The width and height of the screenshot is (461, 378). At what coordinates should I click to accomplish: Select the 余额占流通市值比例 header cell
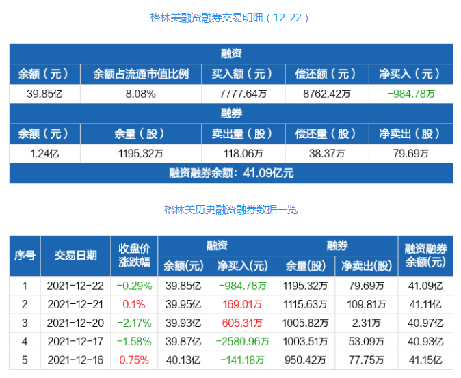coord(141,74)
